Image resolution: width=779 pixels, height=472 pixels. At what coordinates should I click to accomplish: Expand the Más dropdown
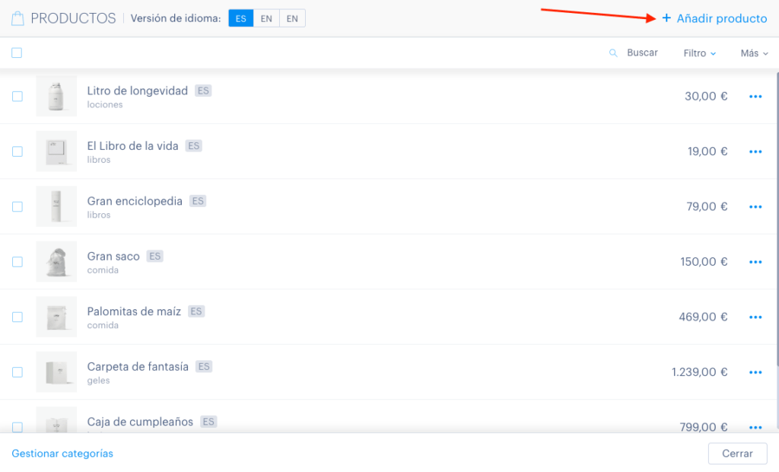[754, 53]
